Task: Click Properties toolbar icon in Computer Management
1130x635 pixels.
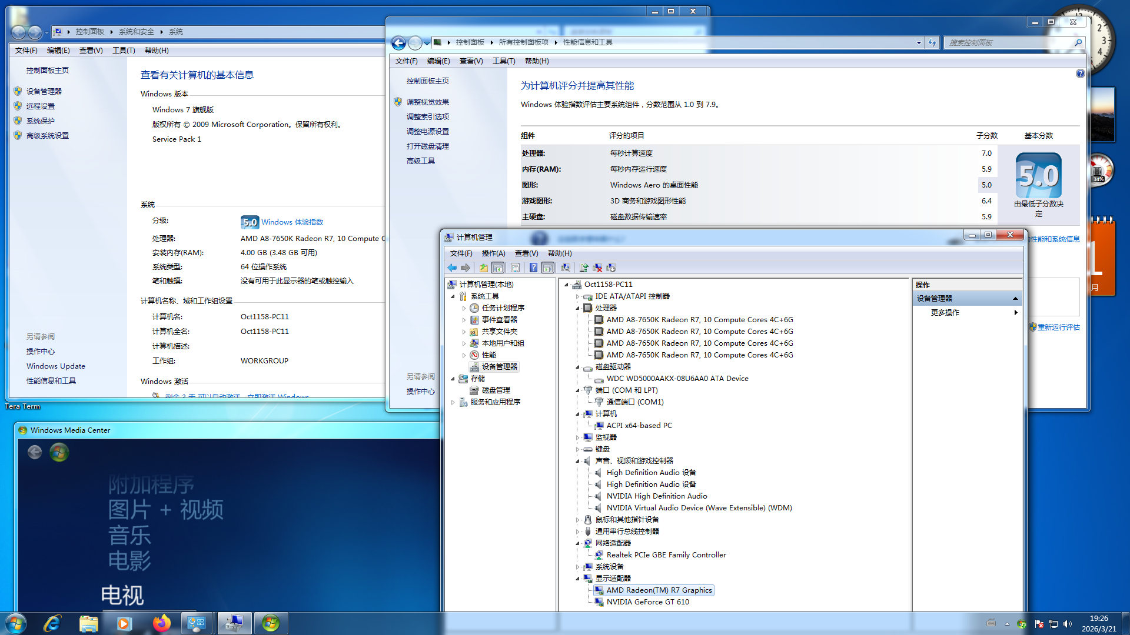Action: click(516, 268)
